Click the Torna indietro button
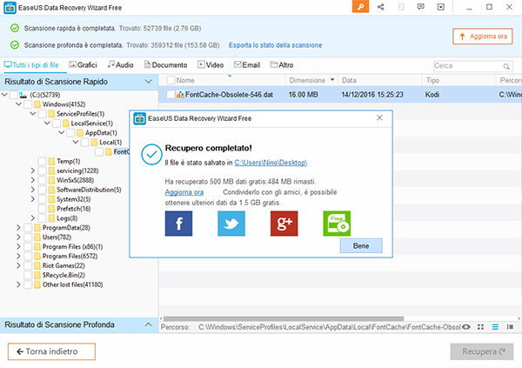Image resolution: width=522 pixels, height=368 pixels. tap(51, 351)
